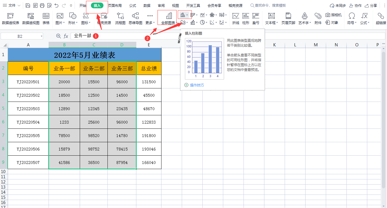Viewport: 387px width, 208px height.
Task: Click the fx insert function icon
Action: (x=66, y=36)
